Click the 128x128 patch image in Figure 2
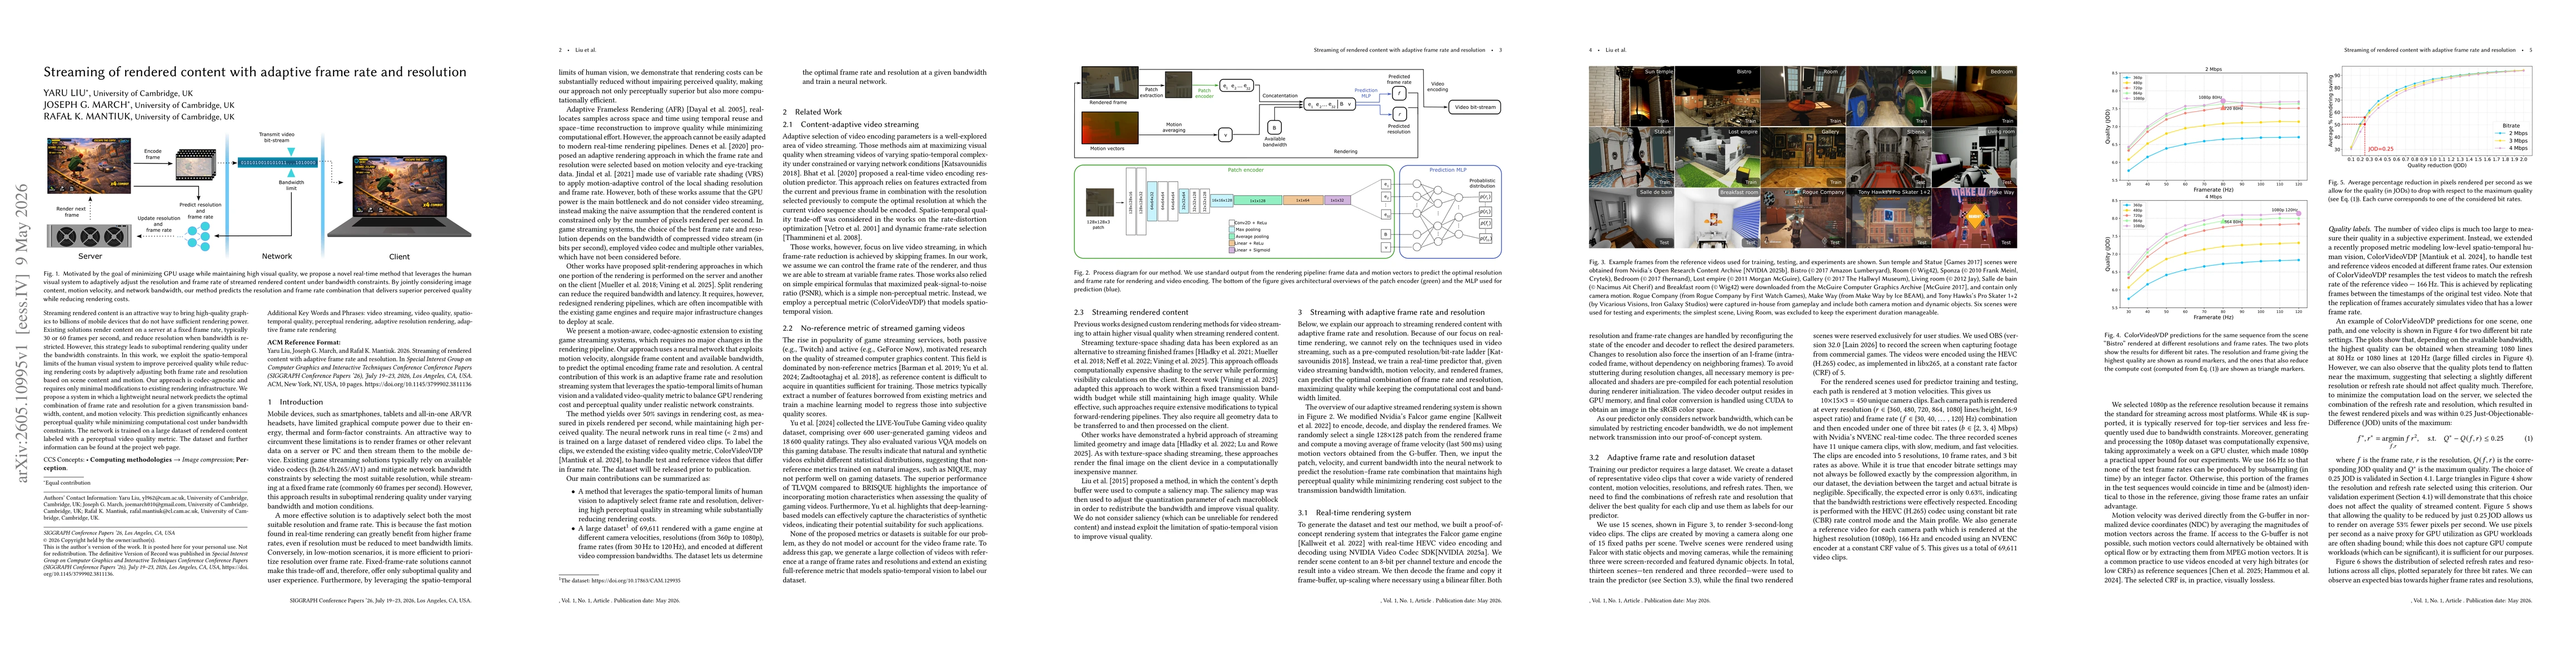 [x=1100, y=202]
